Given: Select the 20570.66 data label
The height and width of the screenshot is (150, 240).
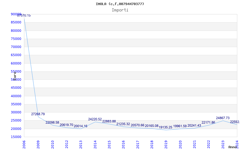Looking at the screenshot, I should [x=138, y=125].
